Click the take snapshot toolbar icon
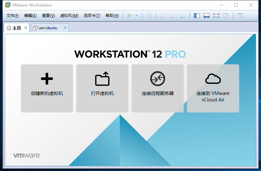 pyautogui.click(x=163, y=16)
